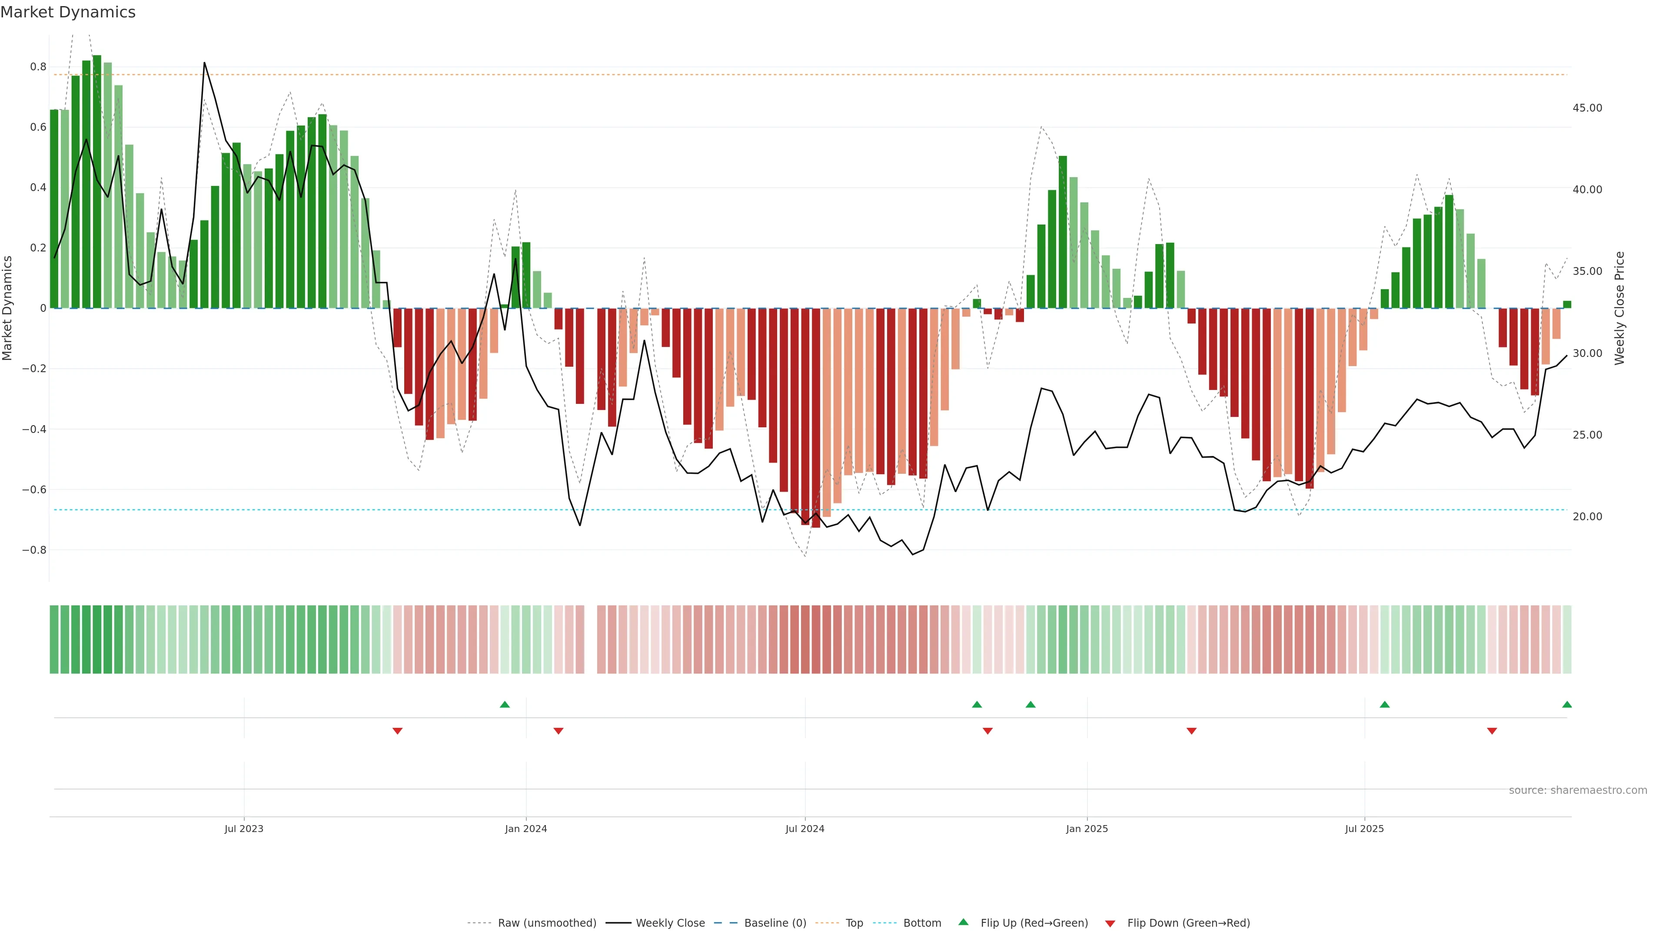Click the darkest green heatmap cell at far left
The image size is (1669, 938).
click(x=97, y=640)
